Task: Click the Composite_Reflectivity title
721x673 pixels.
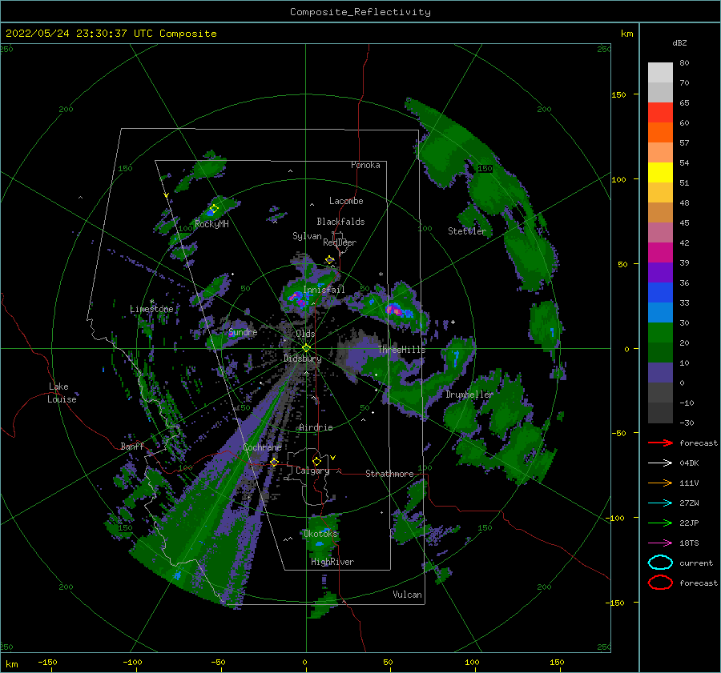Action: coord(360,12)
